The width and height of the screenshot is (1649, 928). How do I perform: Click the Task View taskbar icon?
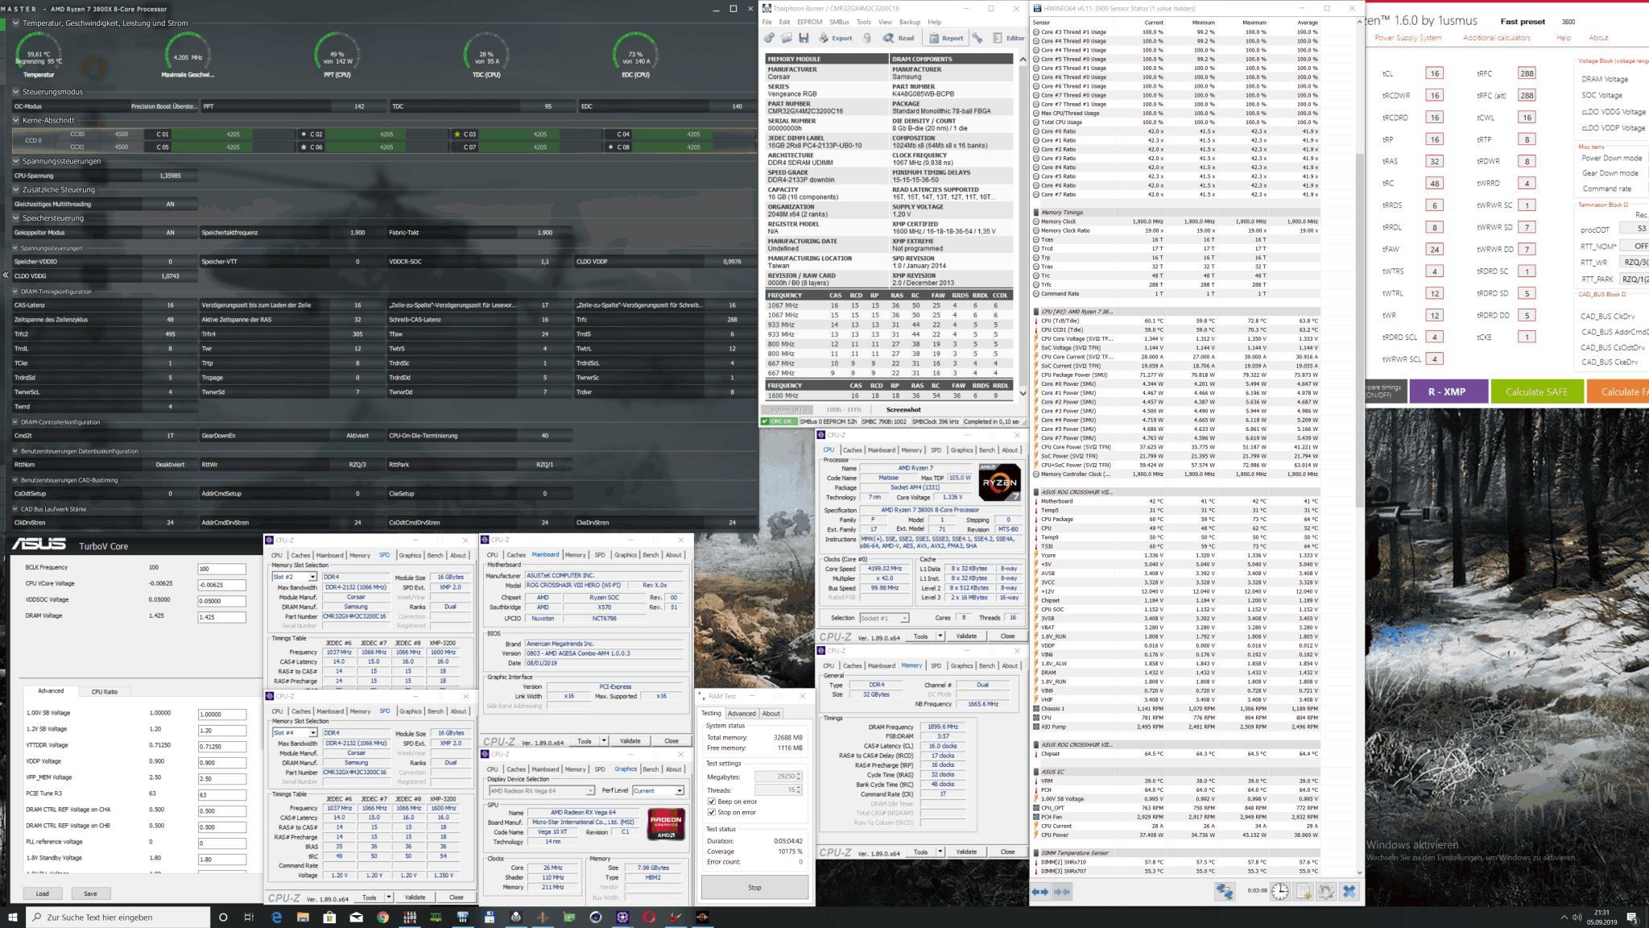click(x=249, y=917)
